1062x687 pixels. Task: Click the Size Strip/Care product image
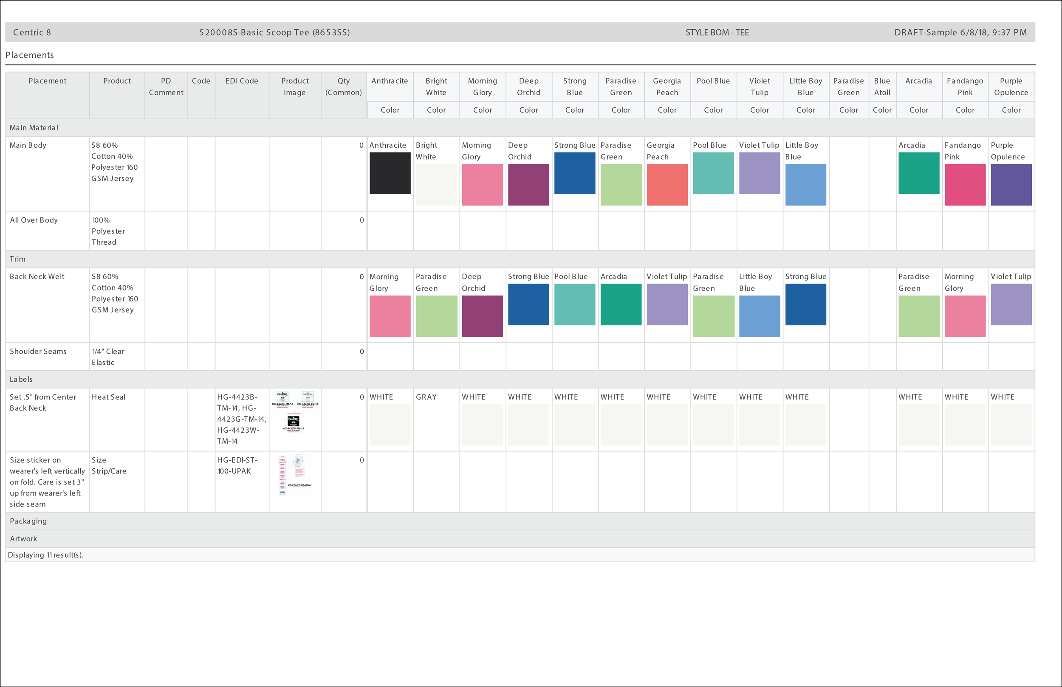click(x=294, y=476)
